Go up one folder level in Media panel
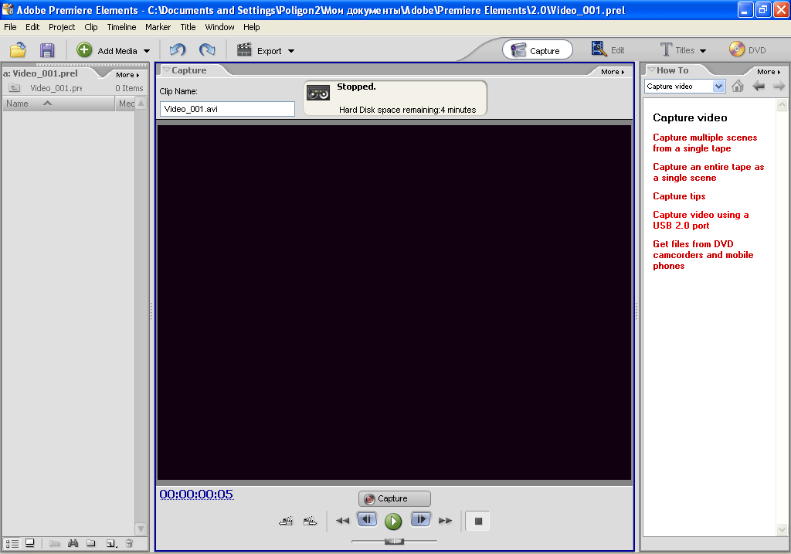 [x=14, y=88]
